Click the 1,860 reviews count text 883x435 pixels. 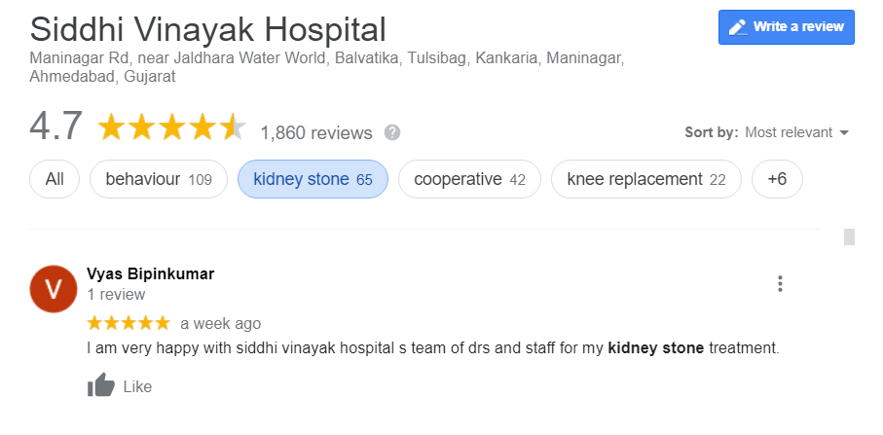coord(316,132)
